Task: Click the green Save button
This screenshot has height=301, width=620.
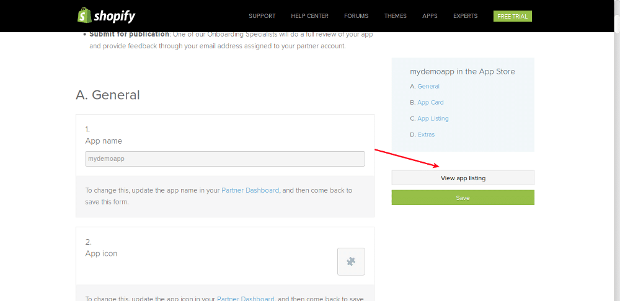Action: click(x=463, y=198)
